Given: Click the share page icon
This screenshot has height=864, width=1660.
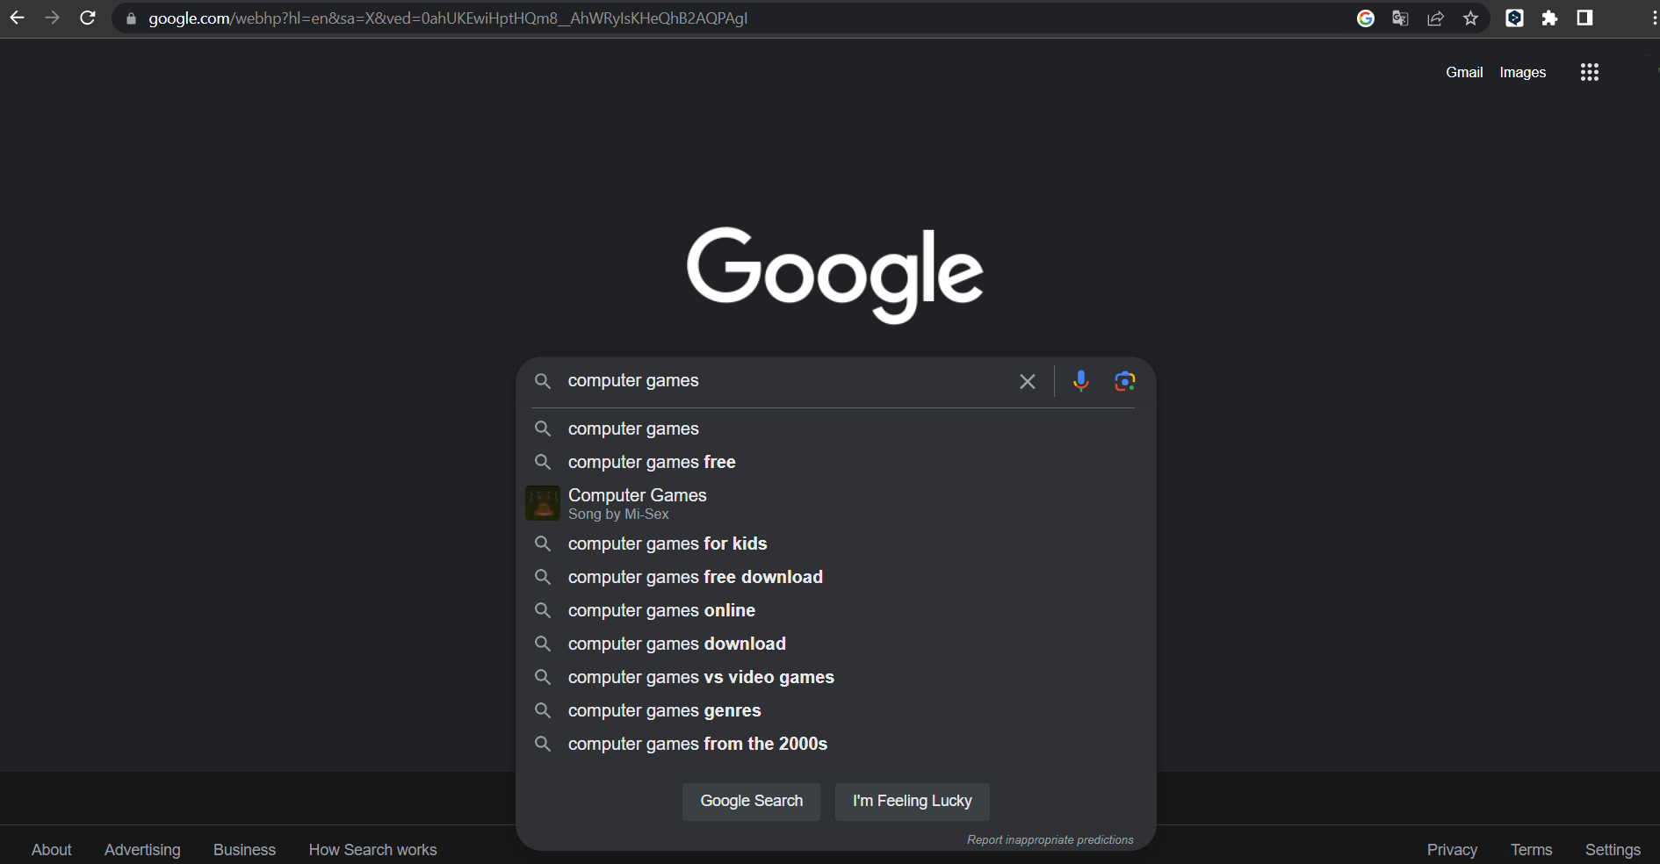Looking at the screenshot, I should click(x=1436, y=18).
